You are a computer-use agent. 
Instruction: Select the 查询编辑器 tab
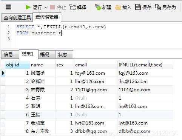point(47,17)
